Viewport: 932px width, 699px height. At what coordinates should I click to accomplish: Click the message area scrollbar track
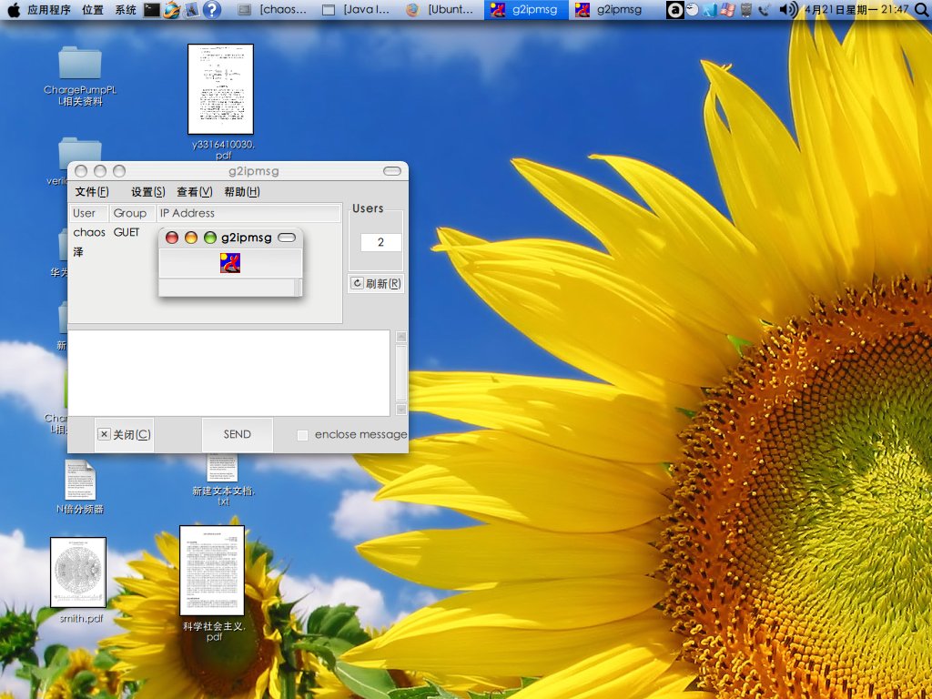(x=401, y=372)
